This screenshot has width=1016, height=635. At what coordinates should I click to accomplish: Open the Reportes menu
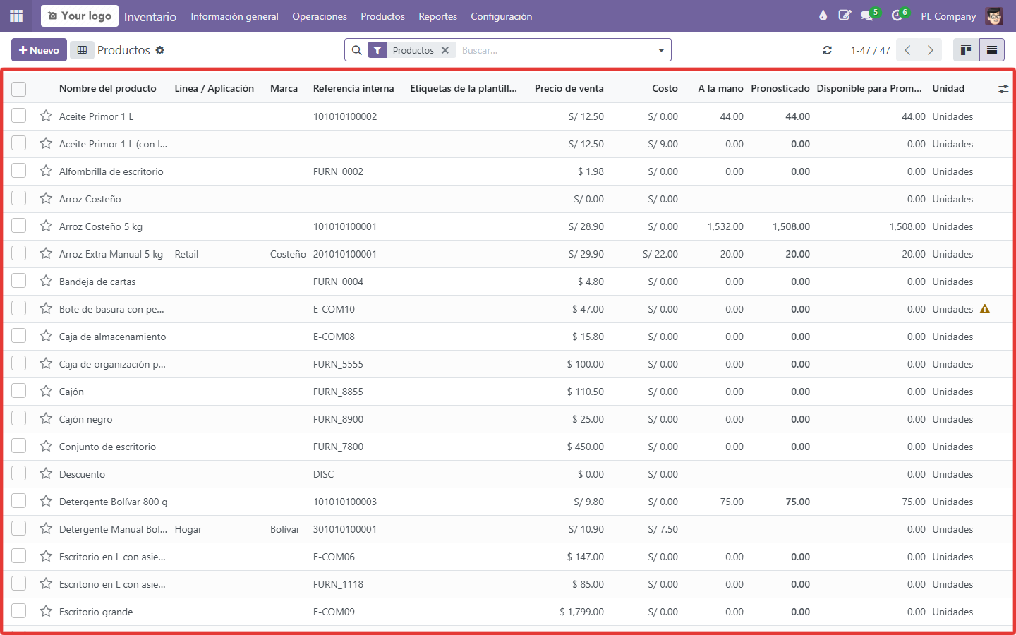coord(437,16)
